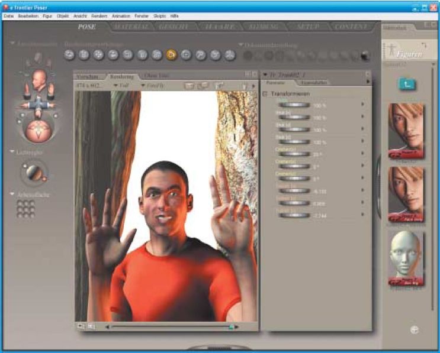
Task: Collapse the Kamerasteuerung section triangle
Action: point(12,43)
